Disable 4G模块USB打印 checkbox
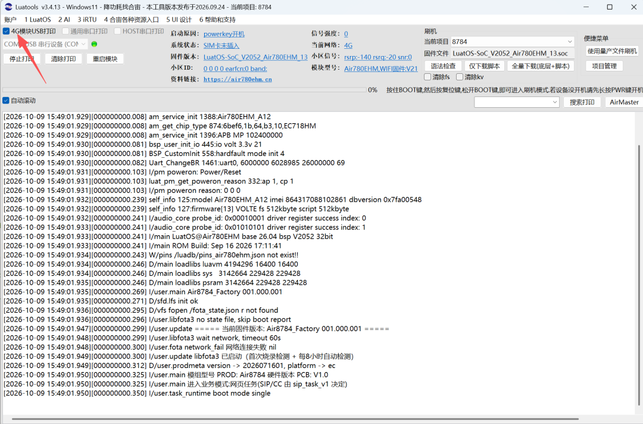 pos(6,31)
